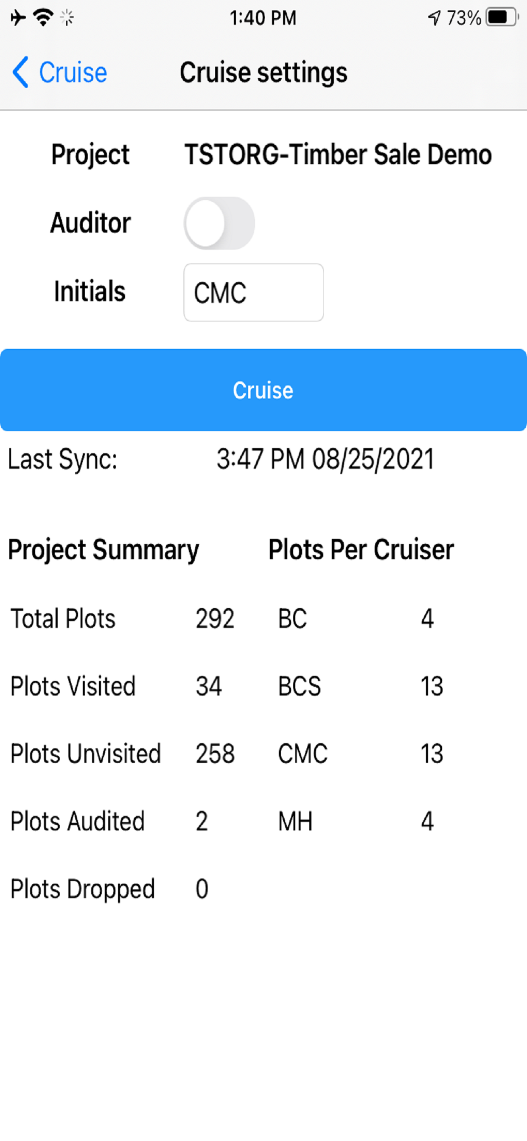Select the Plots Visited row
The height and width of the screenshot is (1141, 527).
click(x=116, y=686)
